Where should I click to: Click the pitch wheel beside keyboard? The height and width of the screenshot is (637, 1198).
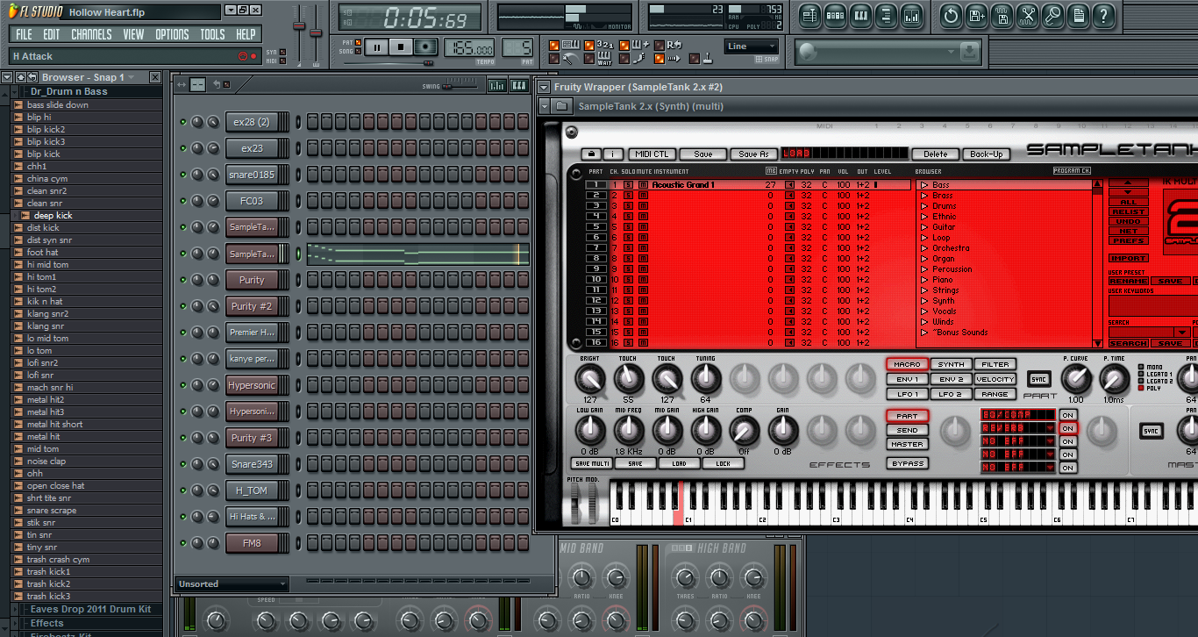(x=576, y=505)
